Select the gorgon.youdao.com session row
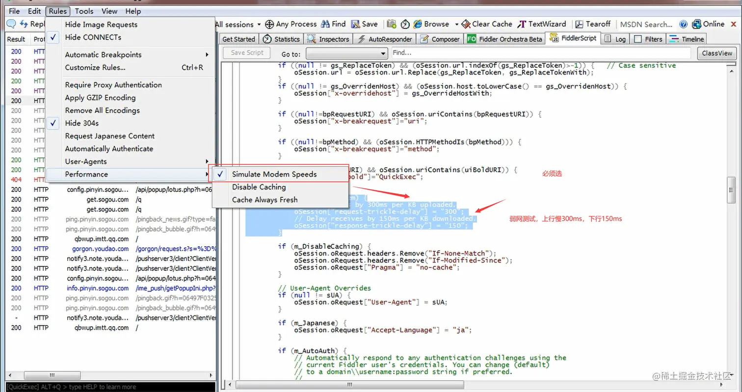The height and width of the screenshot is (392, 742). [111, 249]
